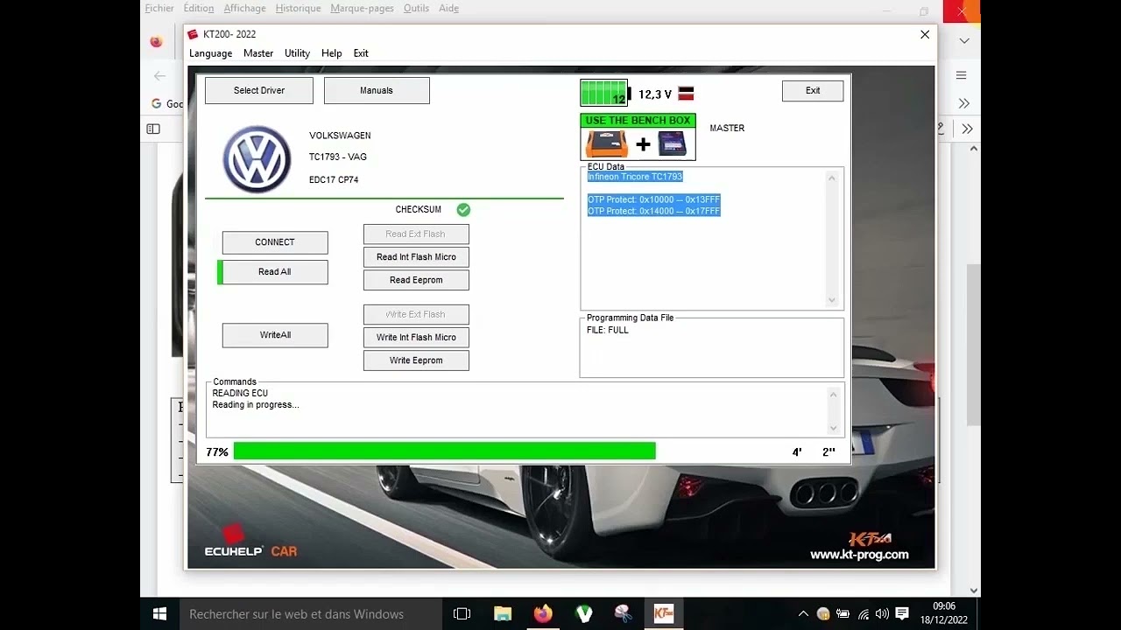This screenshot has height=630, width=1121.
Task: Click the CONNECT button
Action: click(275, 242)
